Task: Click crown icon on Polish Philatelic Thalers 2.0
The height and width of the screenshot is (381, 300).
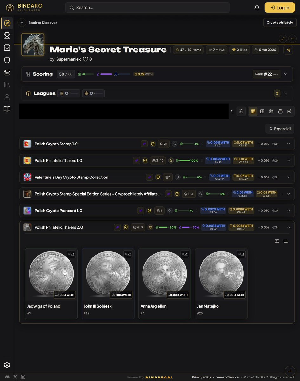Action: (x=150, y=227)
